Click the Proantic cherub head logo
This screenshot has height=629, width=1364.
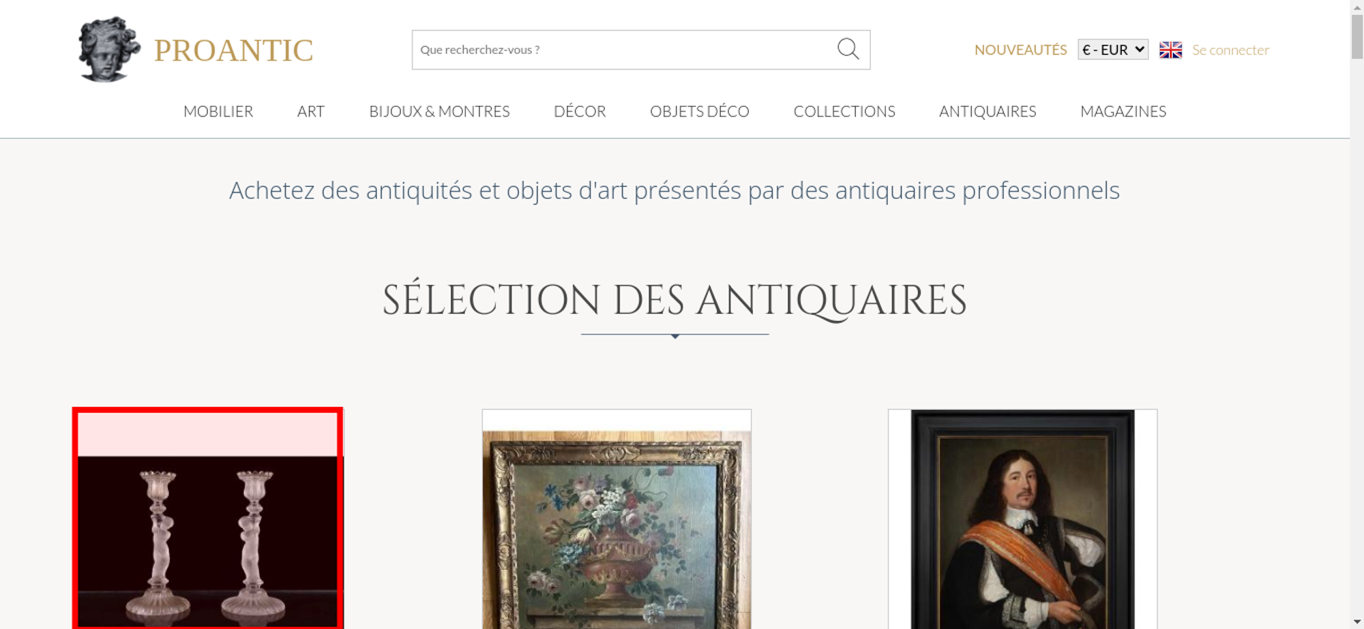[109, 49]
